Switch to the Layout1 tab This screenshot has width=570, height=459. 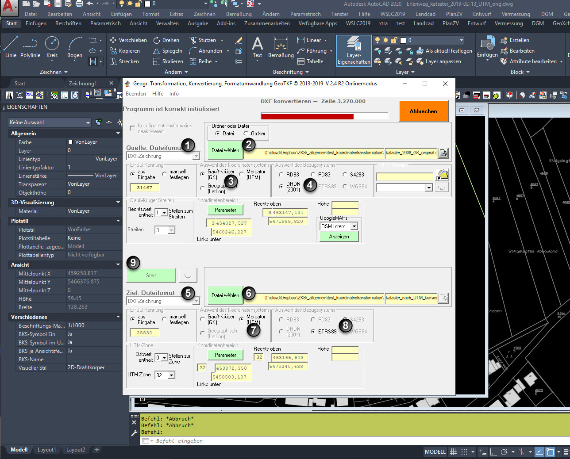[46, 450]
